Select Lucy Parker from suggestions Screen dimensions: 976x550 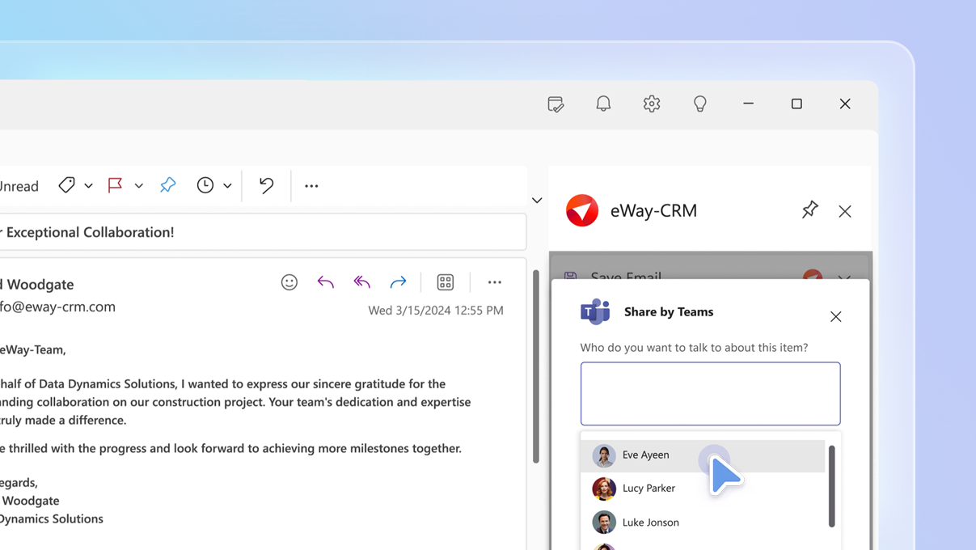coord(703,489)
